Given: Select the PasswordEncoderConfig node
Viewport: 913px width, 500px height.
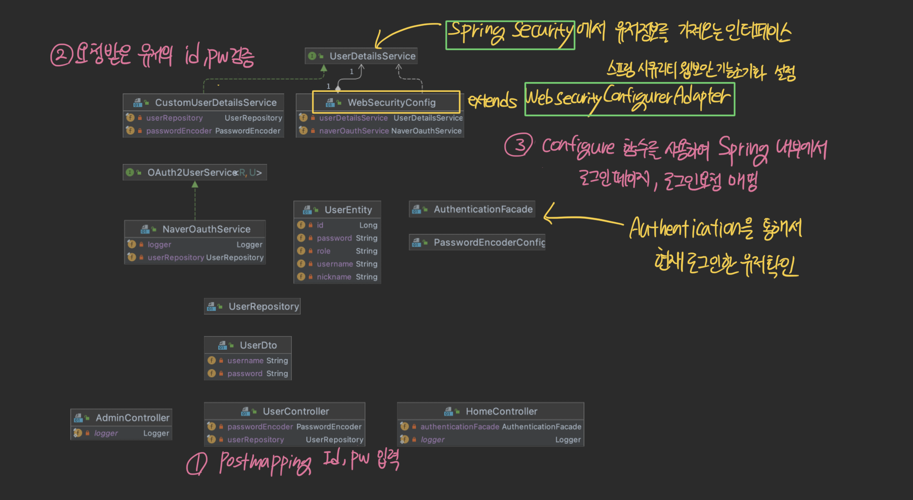Looking at the screenshot, I should click(477, 242).
